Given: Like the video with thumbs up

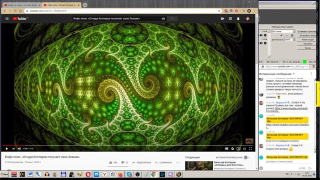Looking at the screenshot, I should [110, 162].
